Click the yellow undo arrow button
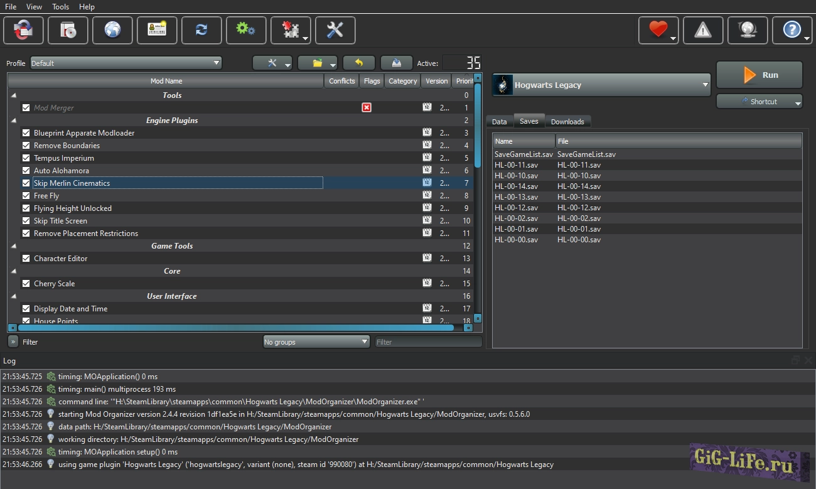Viewport: 816px width, 489px height. pos(359,63)
